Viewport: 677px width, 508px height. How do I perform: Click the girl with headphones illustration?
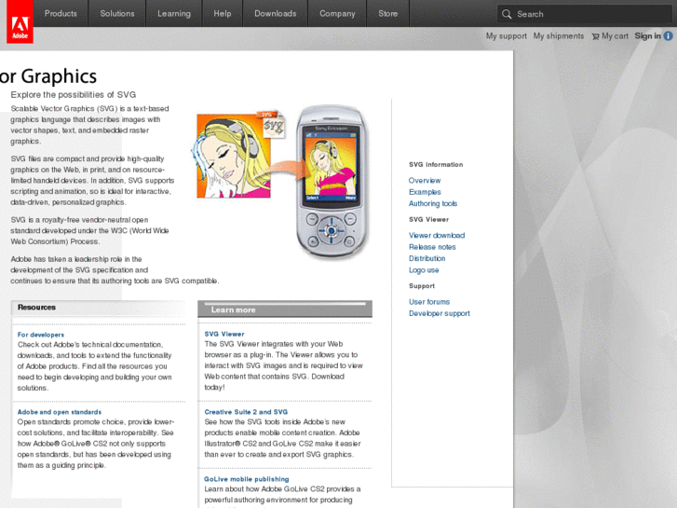(234, 156)
